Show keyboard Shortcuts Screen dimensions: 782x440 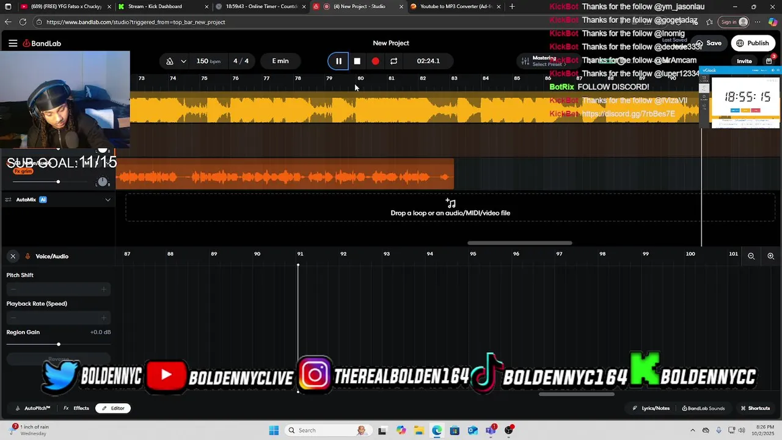(755, 408)
